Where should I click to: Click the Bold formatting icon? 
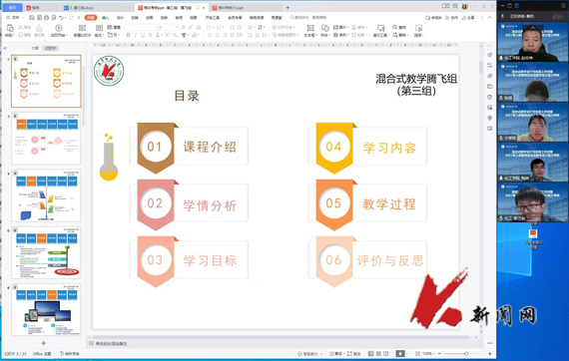coord(128,35)
